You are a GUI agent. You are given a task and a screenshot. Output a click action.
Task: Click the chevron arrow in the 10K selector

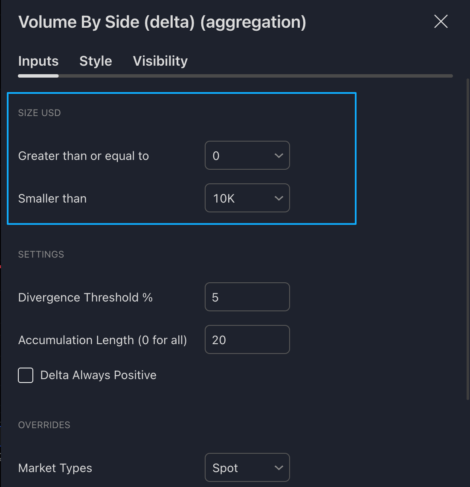[x=279, y=198]
